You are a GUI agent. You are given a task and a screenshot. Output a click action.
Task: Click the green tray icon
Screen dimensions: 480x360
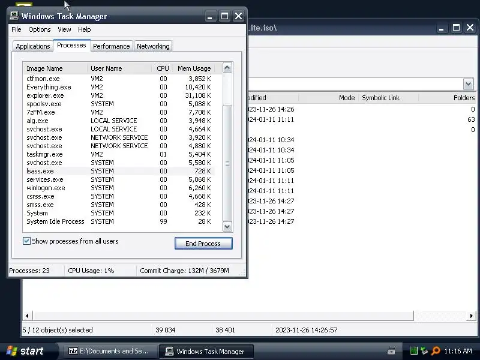click(413, 351)
